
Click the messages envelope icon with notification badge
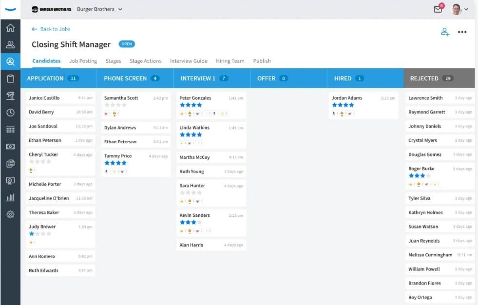438,9
